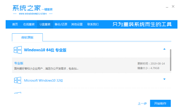Click the Microsoft Windows10 32位 heading
Image resolution: width=179 pixels, height=110 pixels.
(x=43, y=81)
